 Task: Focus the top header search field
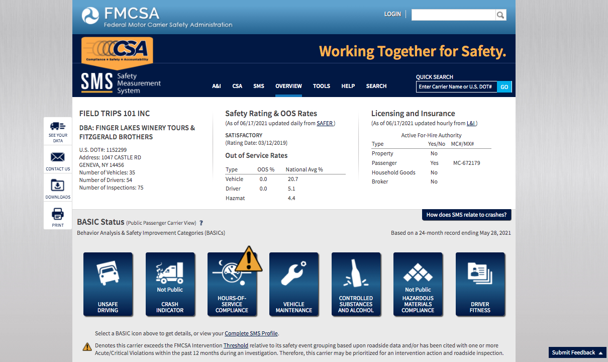click(453, 15)
